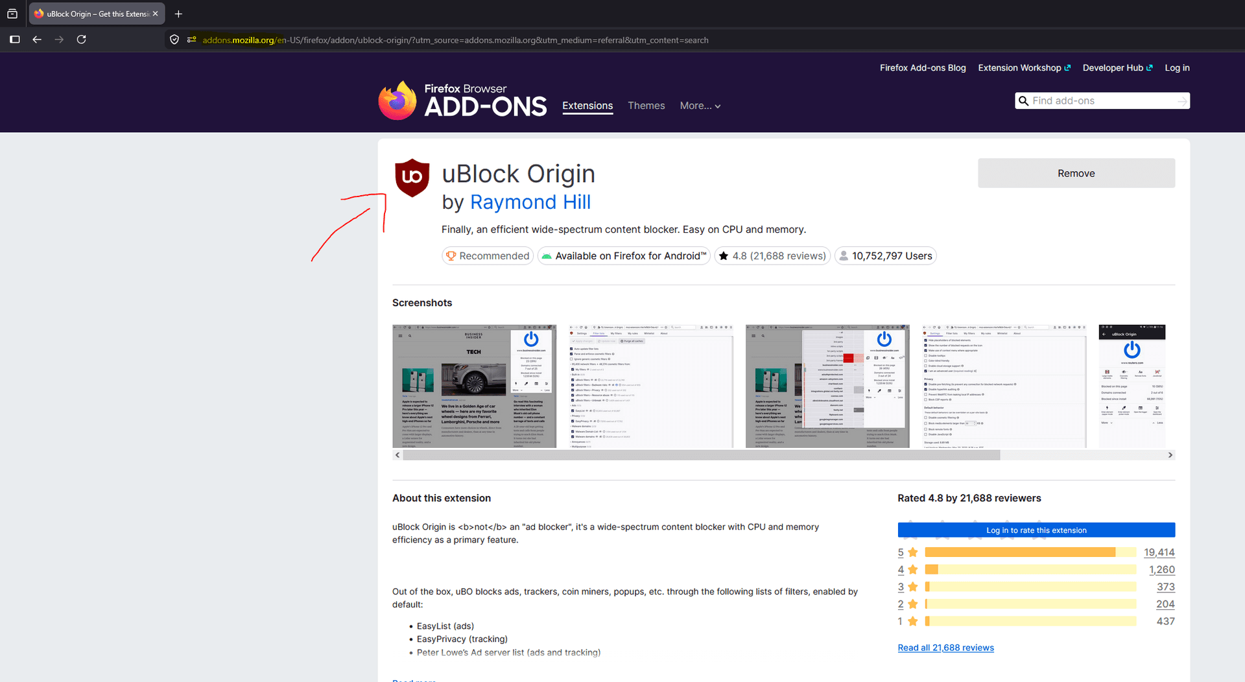Open the Extensions section
Screen dimensions: 1245x682
tap(587, 106)
